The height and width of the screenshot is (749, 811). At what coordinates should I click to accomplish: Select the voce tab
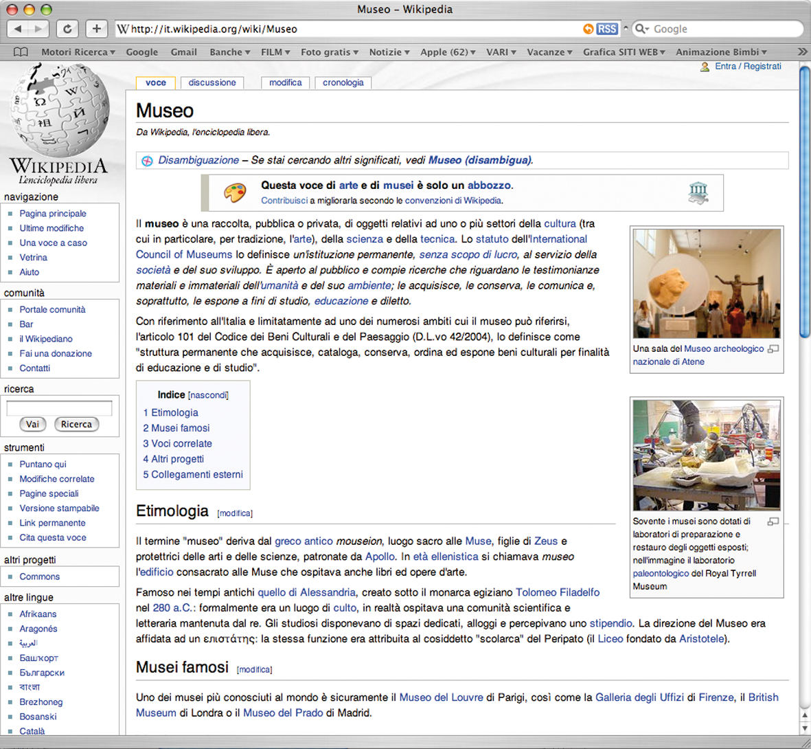pyautogui.click(x=156, y=83)
